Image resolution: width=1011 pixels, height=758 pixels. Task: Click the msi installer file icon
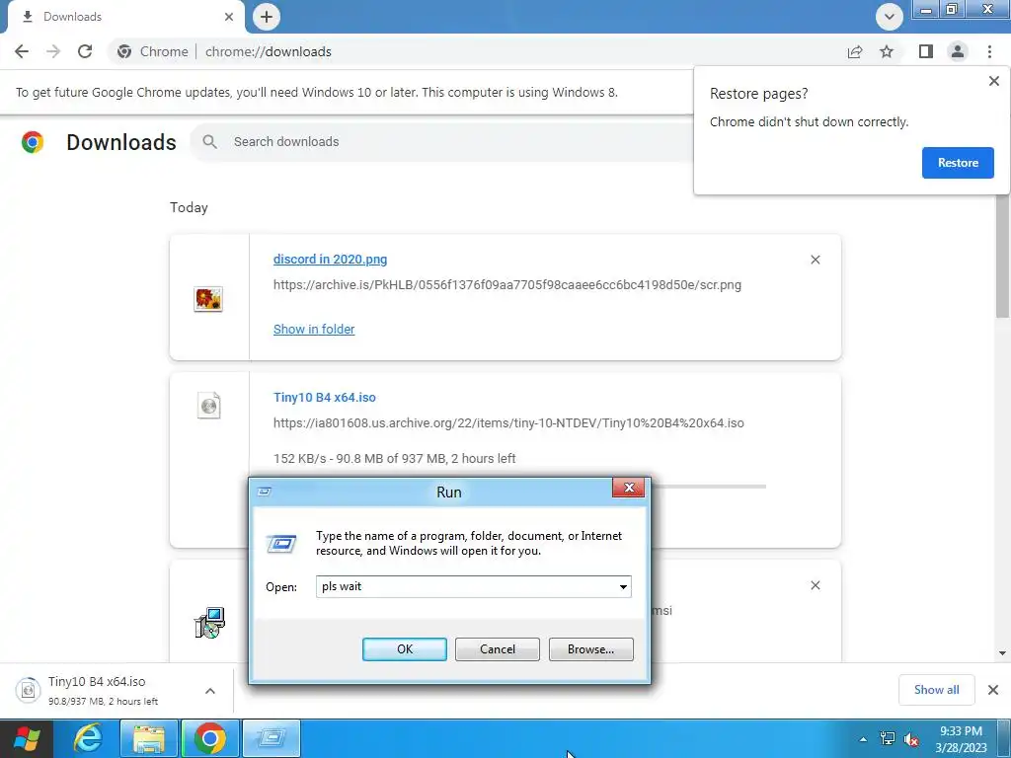[x=209, y=623]
